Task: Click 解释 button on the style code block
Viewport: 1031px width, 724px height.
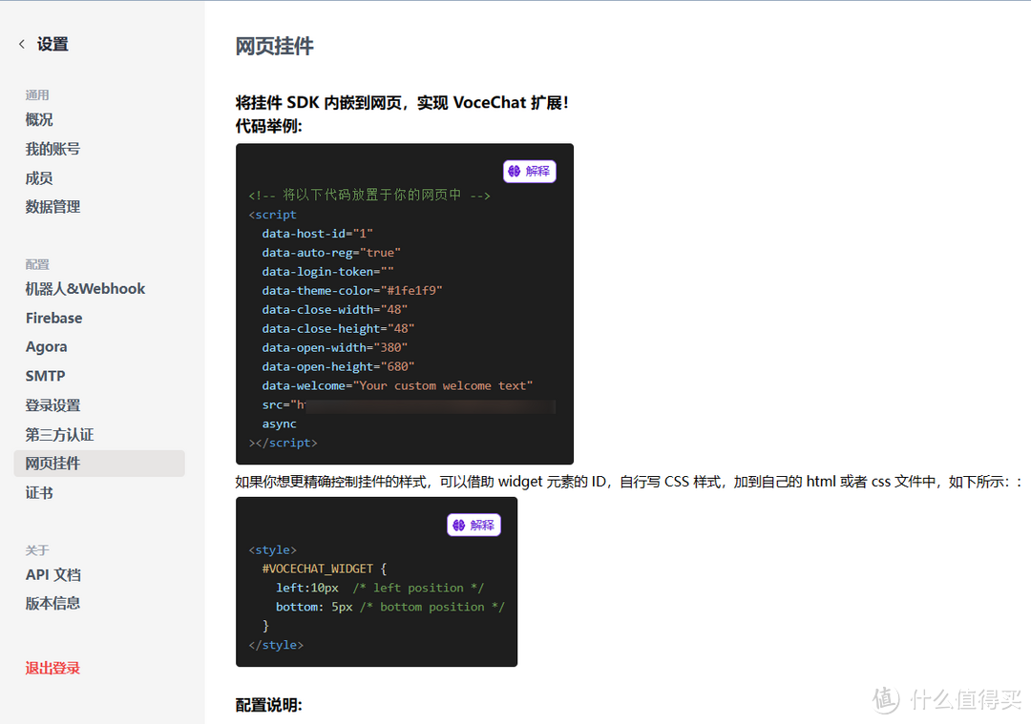Action: coord(474,525)
